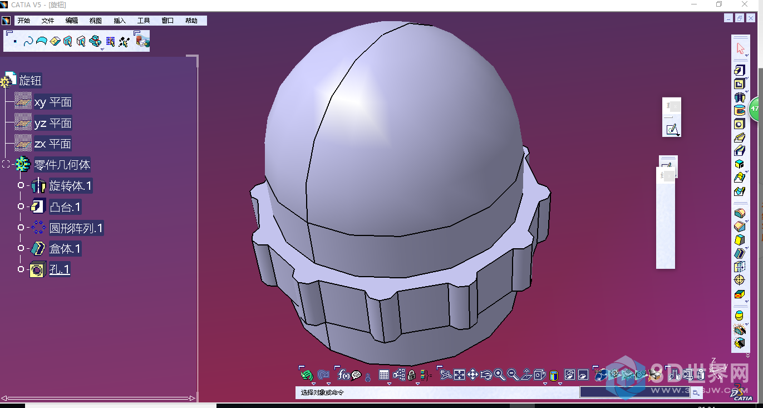Open the 窗口 menu
Viewport: 763px width, 408px height.
coord(168,21)
